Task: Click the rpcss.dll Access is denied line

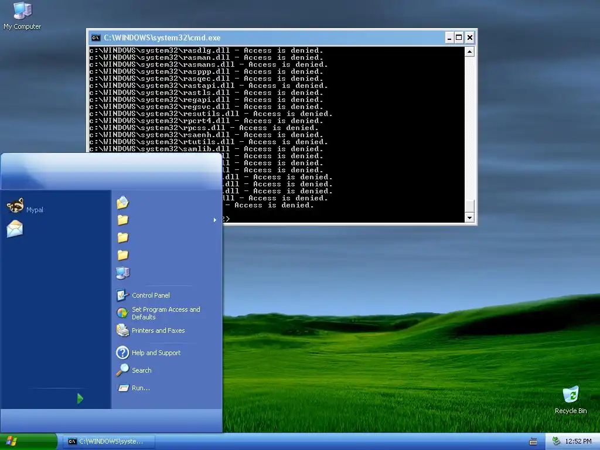Action: pos(204,128)
